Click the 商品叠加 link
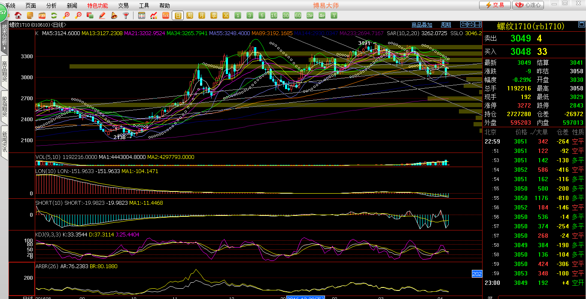586x299 pixels. pos(422,25)
